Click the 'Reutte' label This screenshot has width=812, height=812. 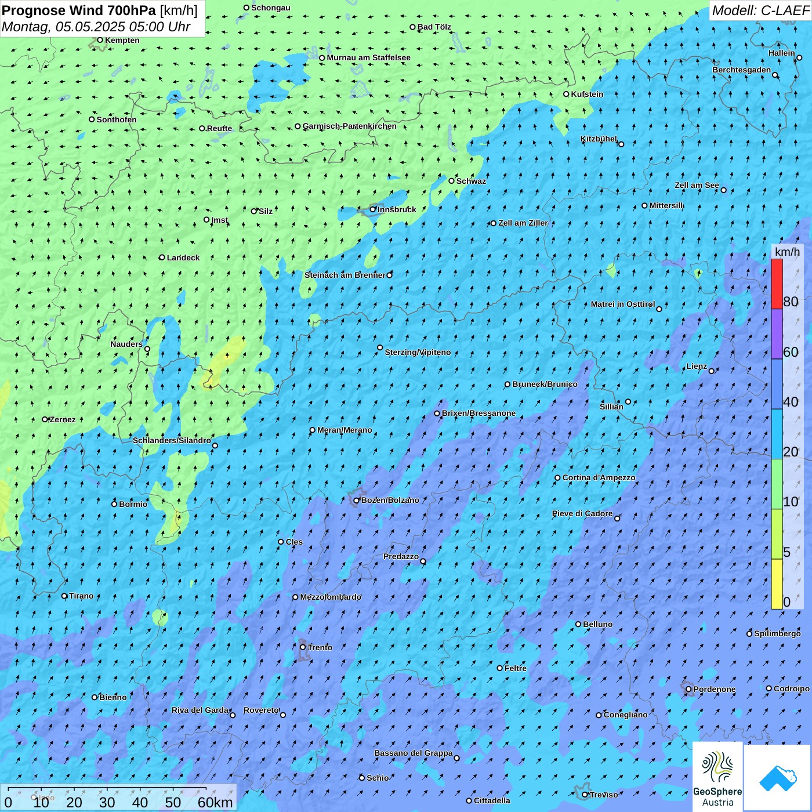click(219, 128)
